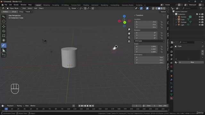The width and height of the screenshot is (205, 115).
Task: Open the World properties tab icon
Action: pyautogui.click(x=171, y=67)
